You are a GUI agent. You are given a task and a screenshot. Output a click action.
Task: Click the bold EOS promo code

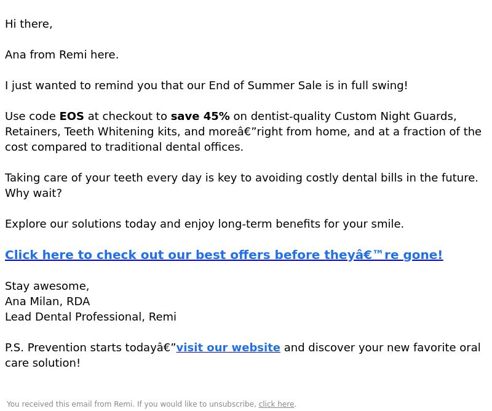[71, 116]
